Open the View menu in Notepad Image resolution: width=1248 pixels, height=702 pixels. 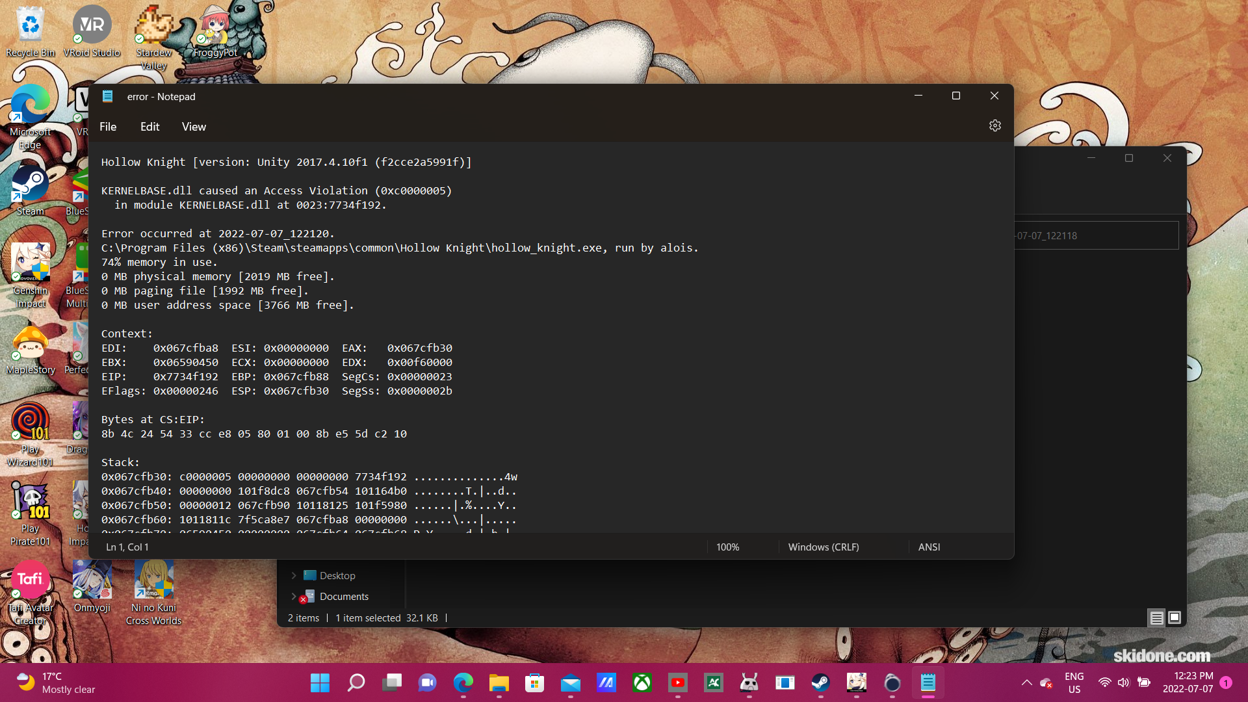point(194,127)
